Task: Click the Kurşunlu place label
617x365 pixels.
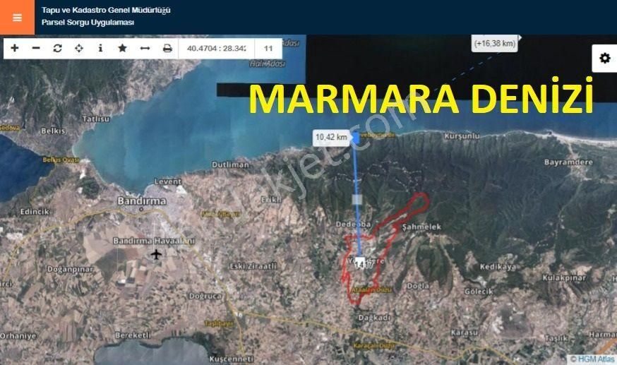Action: point(462,136)
